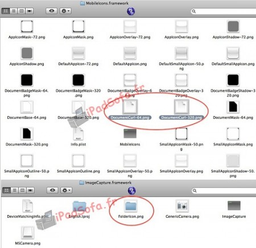Select the AppIconOverlay.png file icon
This screenshot has height=248, width=256.
(181, 27)
